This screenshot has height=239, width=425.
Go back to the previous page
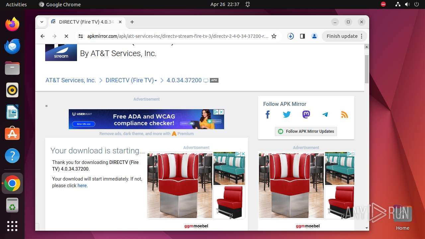pos(42,36)
